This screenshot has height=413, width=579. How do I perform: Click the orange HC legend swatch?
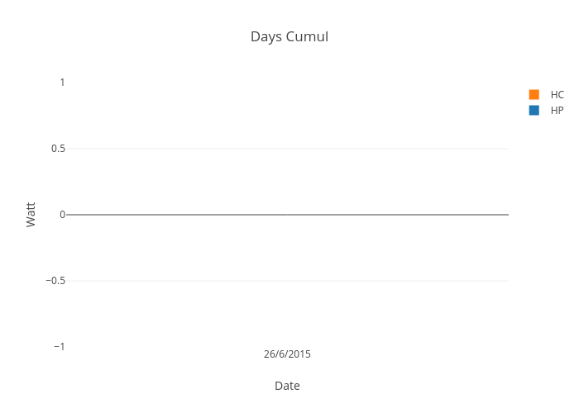pos(534,94)
